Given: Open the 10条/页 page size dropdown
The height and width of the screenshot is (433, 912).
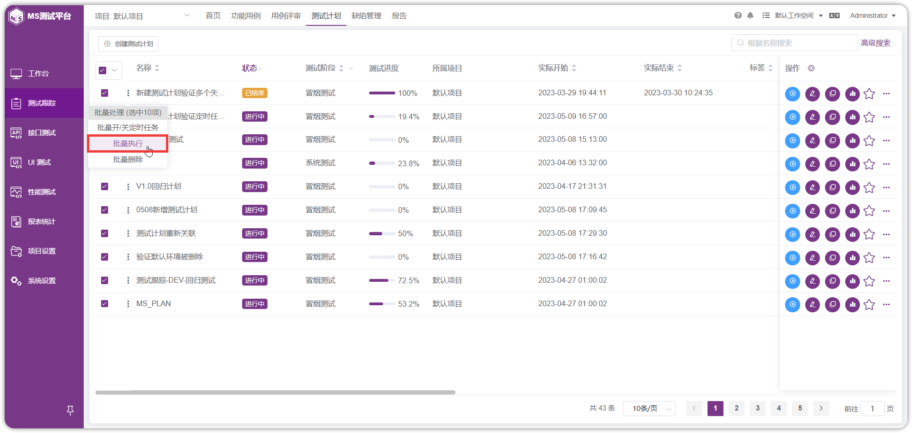Looking at the screenshot, I should (649, 409).
